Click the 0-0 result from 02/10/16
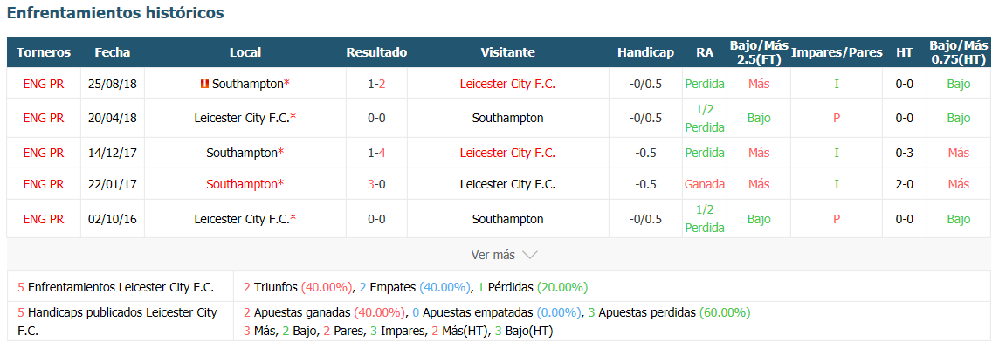999x342 pixels. pyautogui.click(x=376, y=219)
